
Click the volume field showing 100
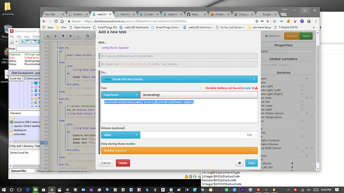(199, 135)
